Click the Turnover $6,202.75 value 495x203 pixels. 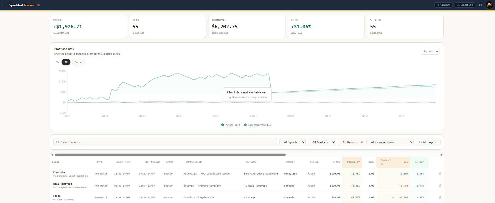pyautogui.click(x=225, y=27)
